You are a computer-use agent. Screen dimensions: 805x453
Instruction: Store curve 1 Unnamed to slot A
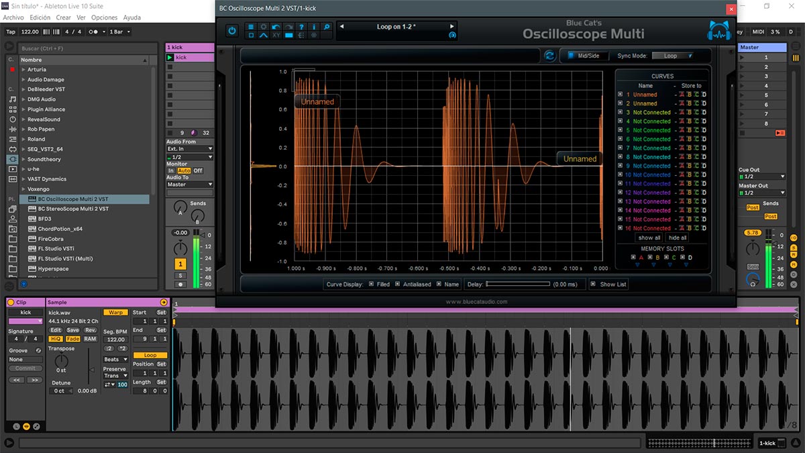(x=681, y=95)
